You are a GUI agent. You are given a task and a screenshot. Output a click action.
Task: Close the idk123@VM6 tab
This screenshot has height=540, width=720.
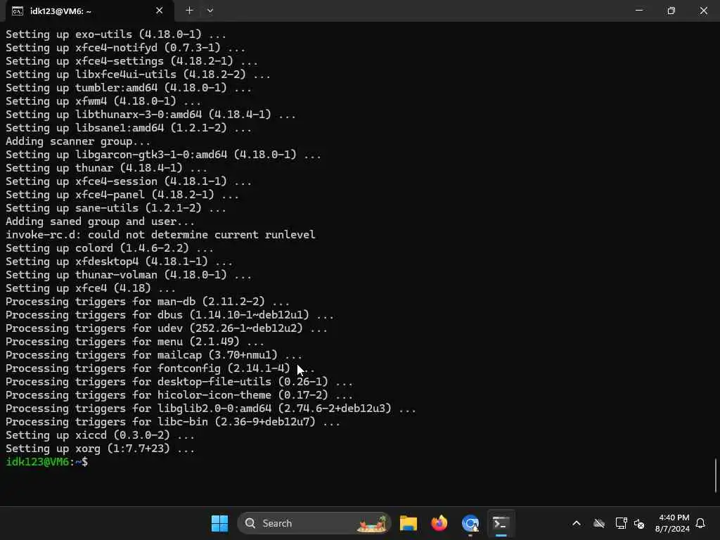pos(160,11)
